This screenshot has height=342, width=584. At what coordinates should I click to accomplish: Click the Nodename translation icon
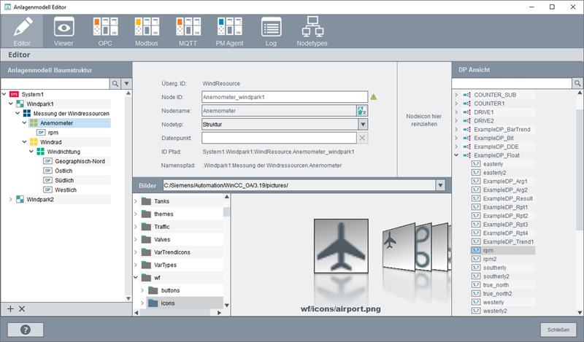[x=361, y=111]
